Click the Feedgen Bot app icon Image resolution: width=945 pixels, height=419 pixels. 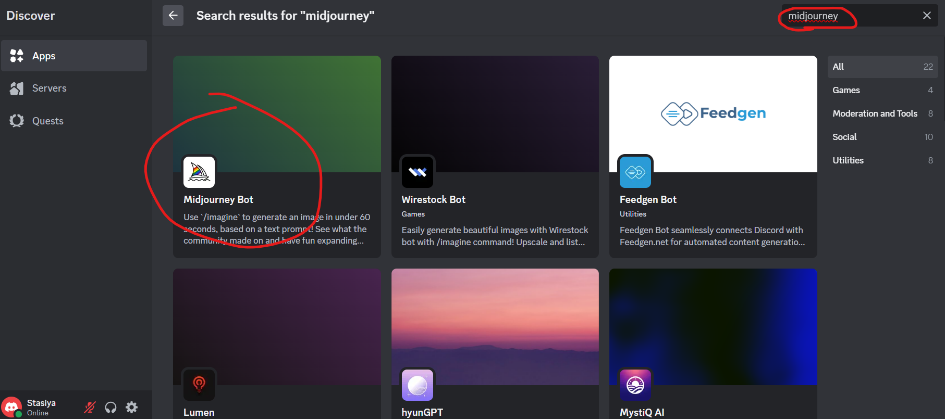click(x=635, y=172)
